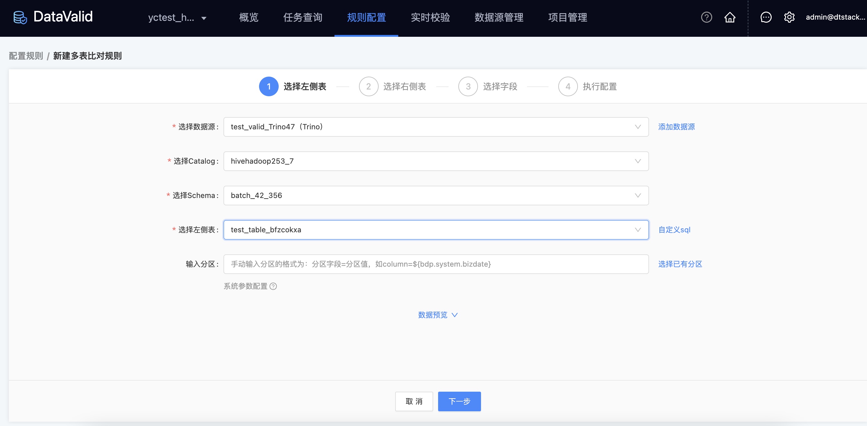Click the 系统参数配置 text
This screenshot has width=867, height=426.
click(245, 286)
